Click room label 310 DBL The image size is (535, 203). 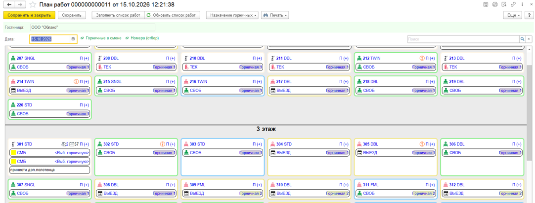284,185
